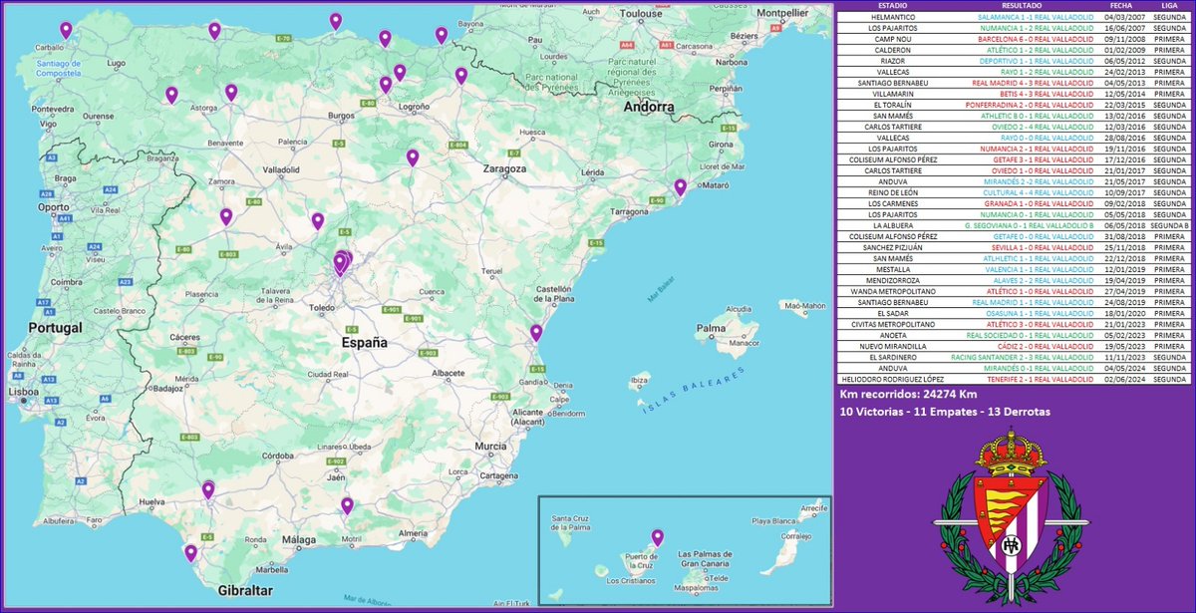The image size is (1196, 613).
Task: Select the MENDIZORROZA stadium cell
Action: coord(892,280)
